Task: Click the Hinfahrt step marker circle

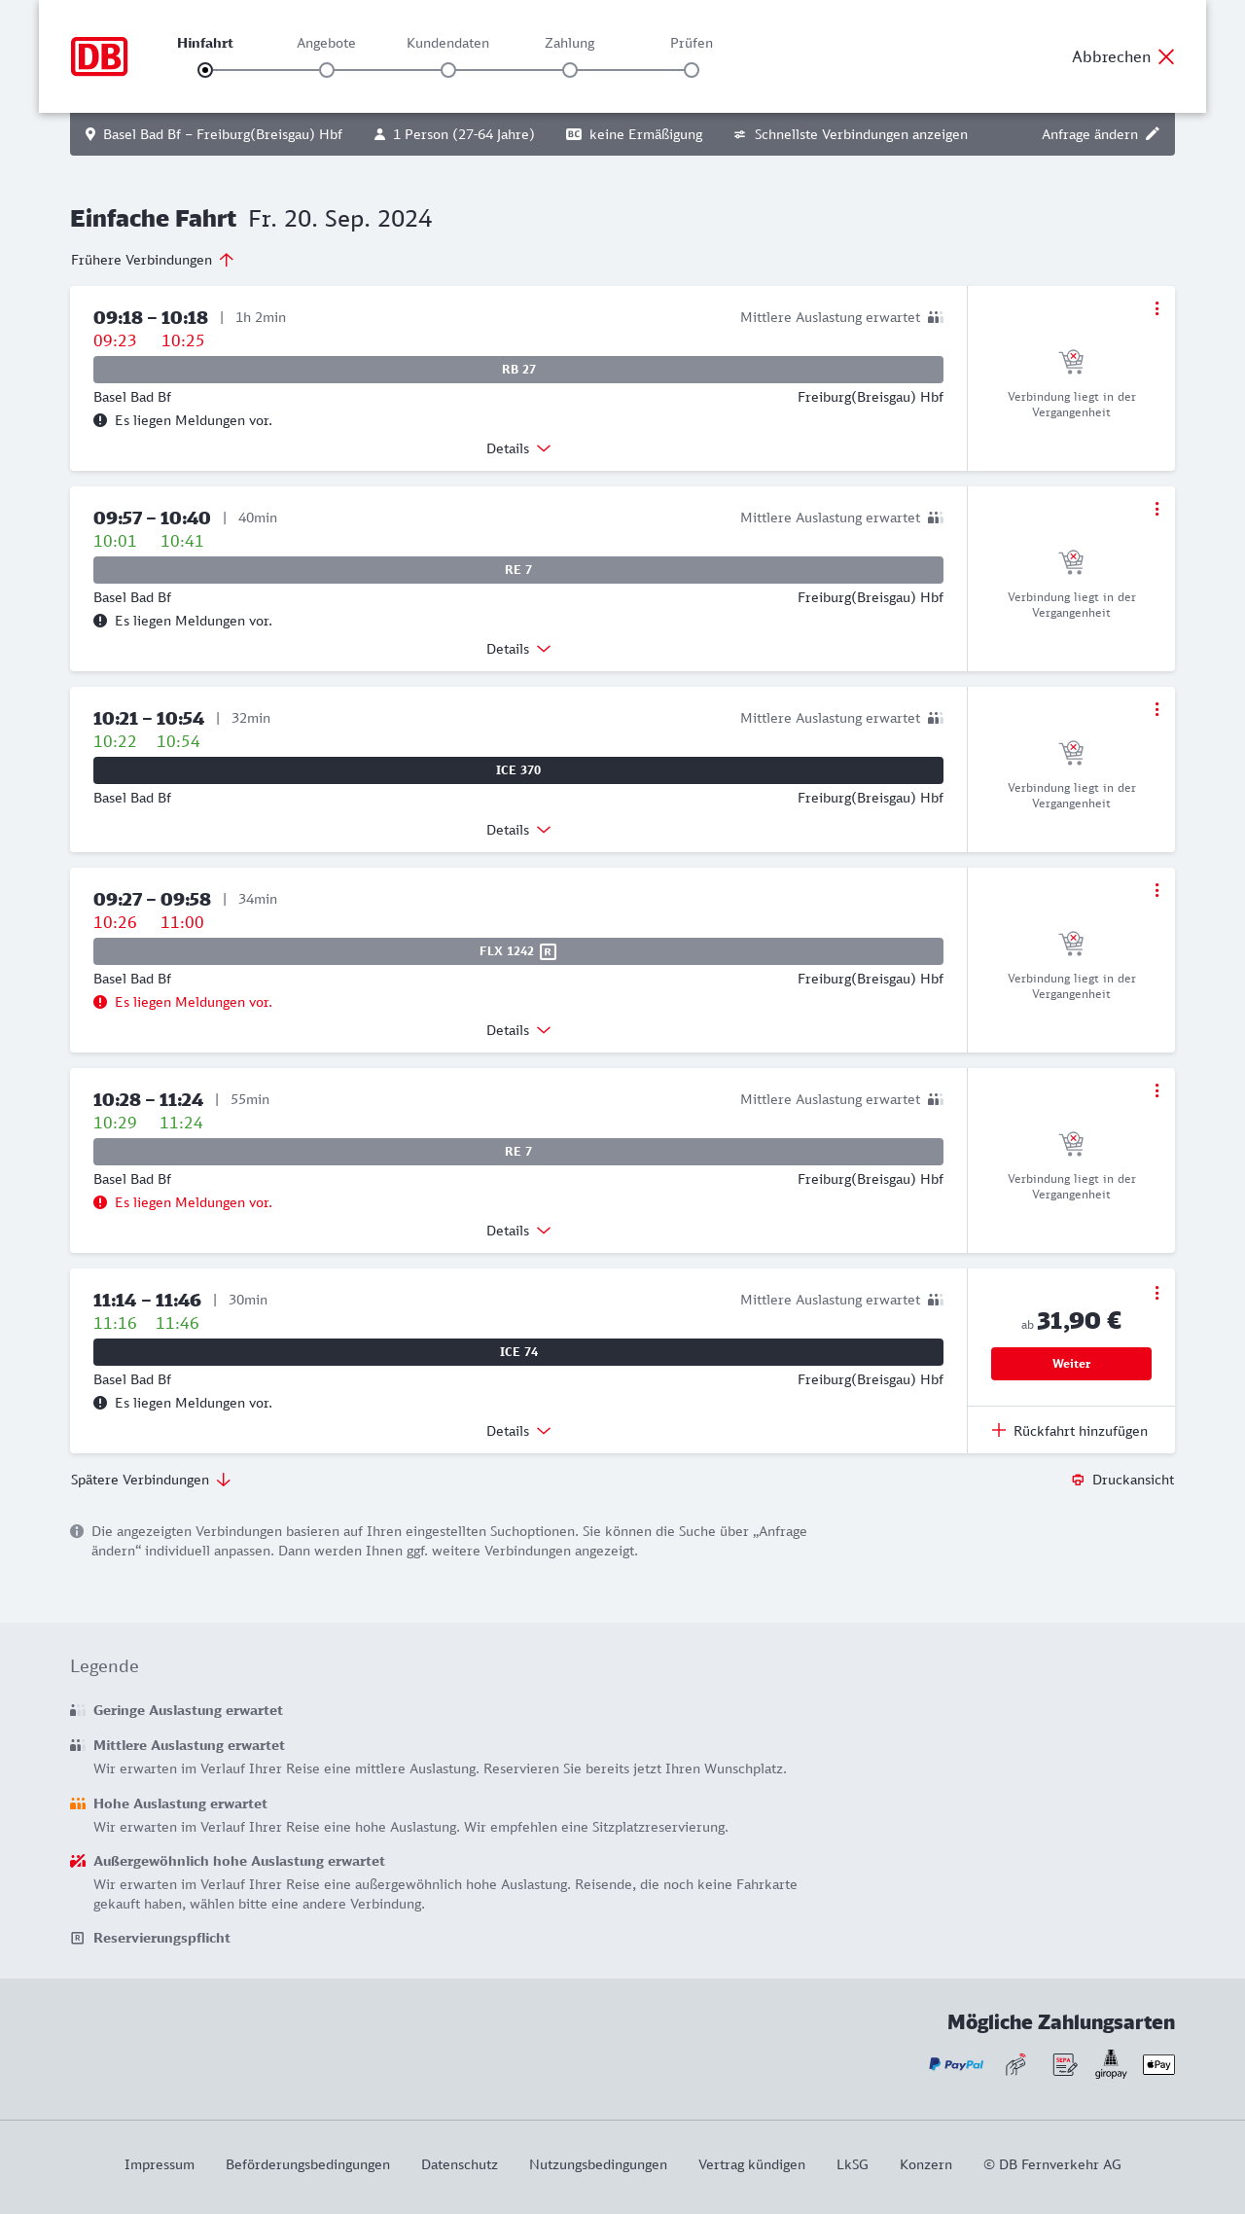Action: (205, 70)
